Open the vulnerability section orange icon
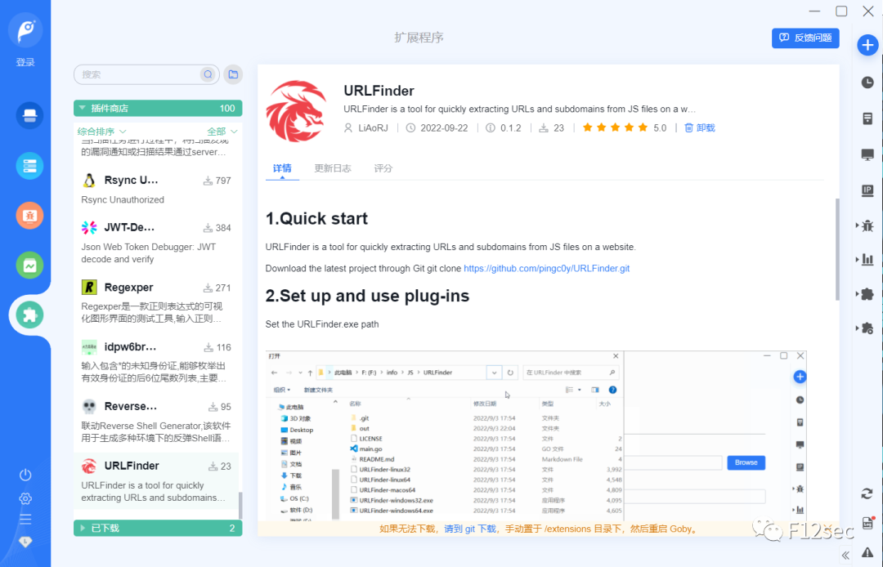This screenshot has width=883, height=567. (x=29, y=216)
